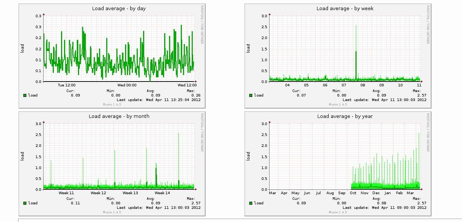Click the green load legend swatch in day graph
Screen dimensions: 462x222
click(x=25, y=95)
